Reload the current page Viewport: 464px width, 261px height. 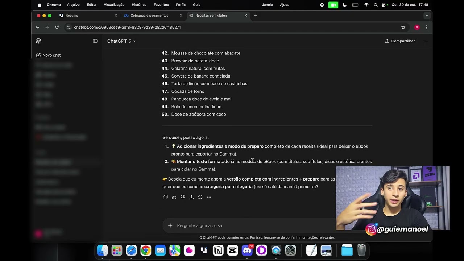point(57,27)
